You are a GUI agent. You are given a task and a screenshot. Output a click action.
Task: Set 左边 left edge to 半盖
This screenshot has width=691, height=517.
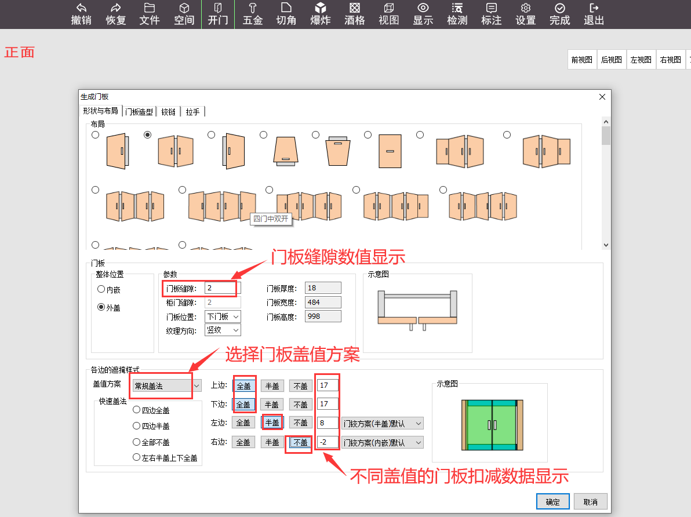pos(272,423)
